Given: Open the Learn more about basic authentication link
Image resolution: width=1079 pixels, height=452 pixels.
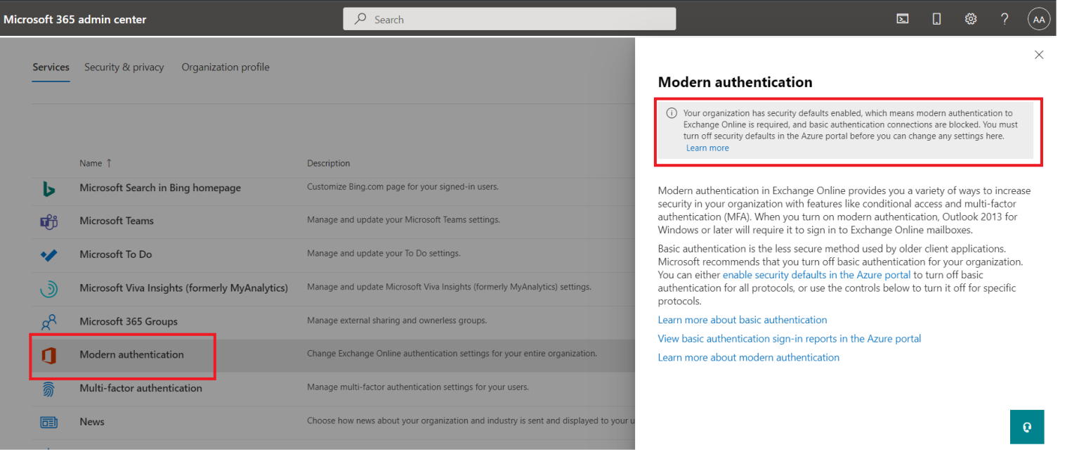Looking at the screenshot, I should pos(742,319).
